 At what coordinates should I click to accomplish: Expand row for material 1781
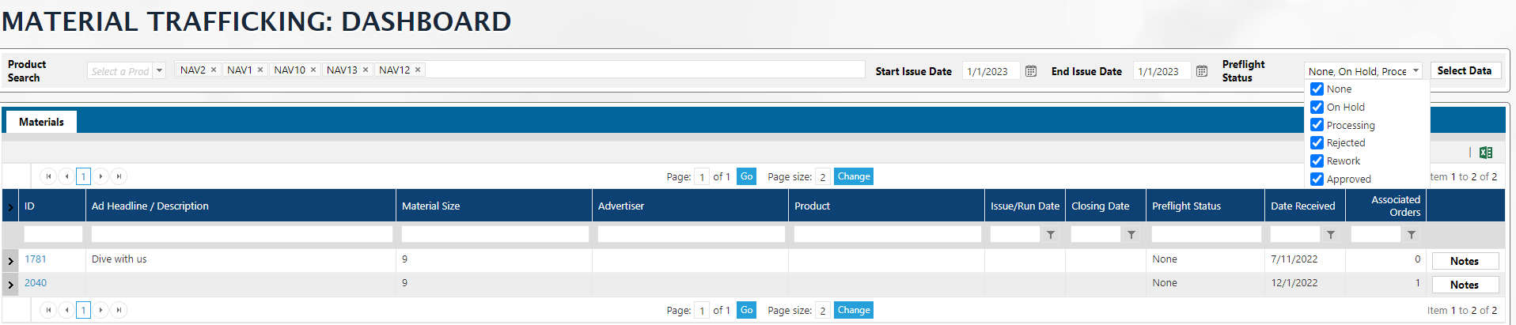tap(11, 260)
